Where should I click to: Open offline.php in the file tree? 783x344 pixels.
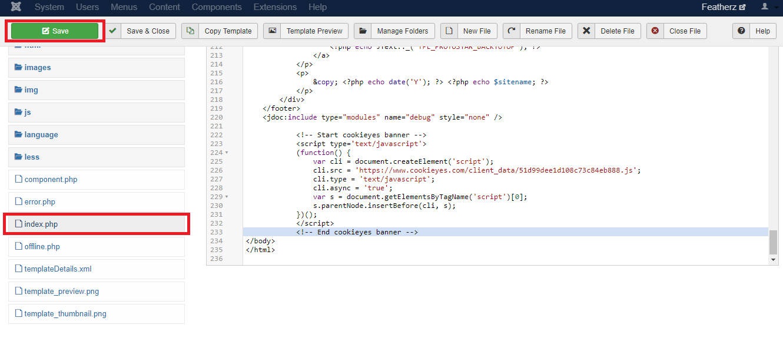pos(97,247)
